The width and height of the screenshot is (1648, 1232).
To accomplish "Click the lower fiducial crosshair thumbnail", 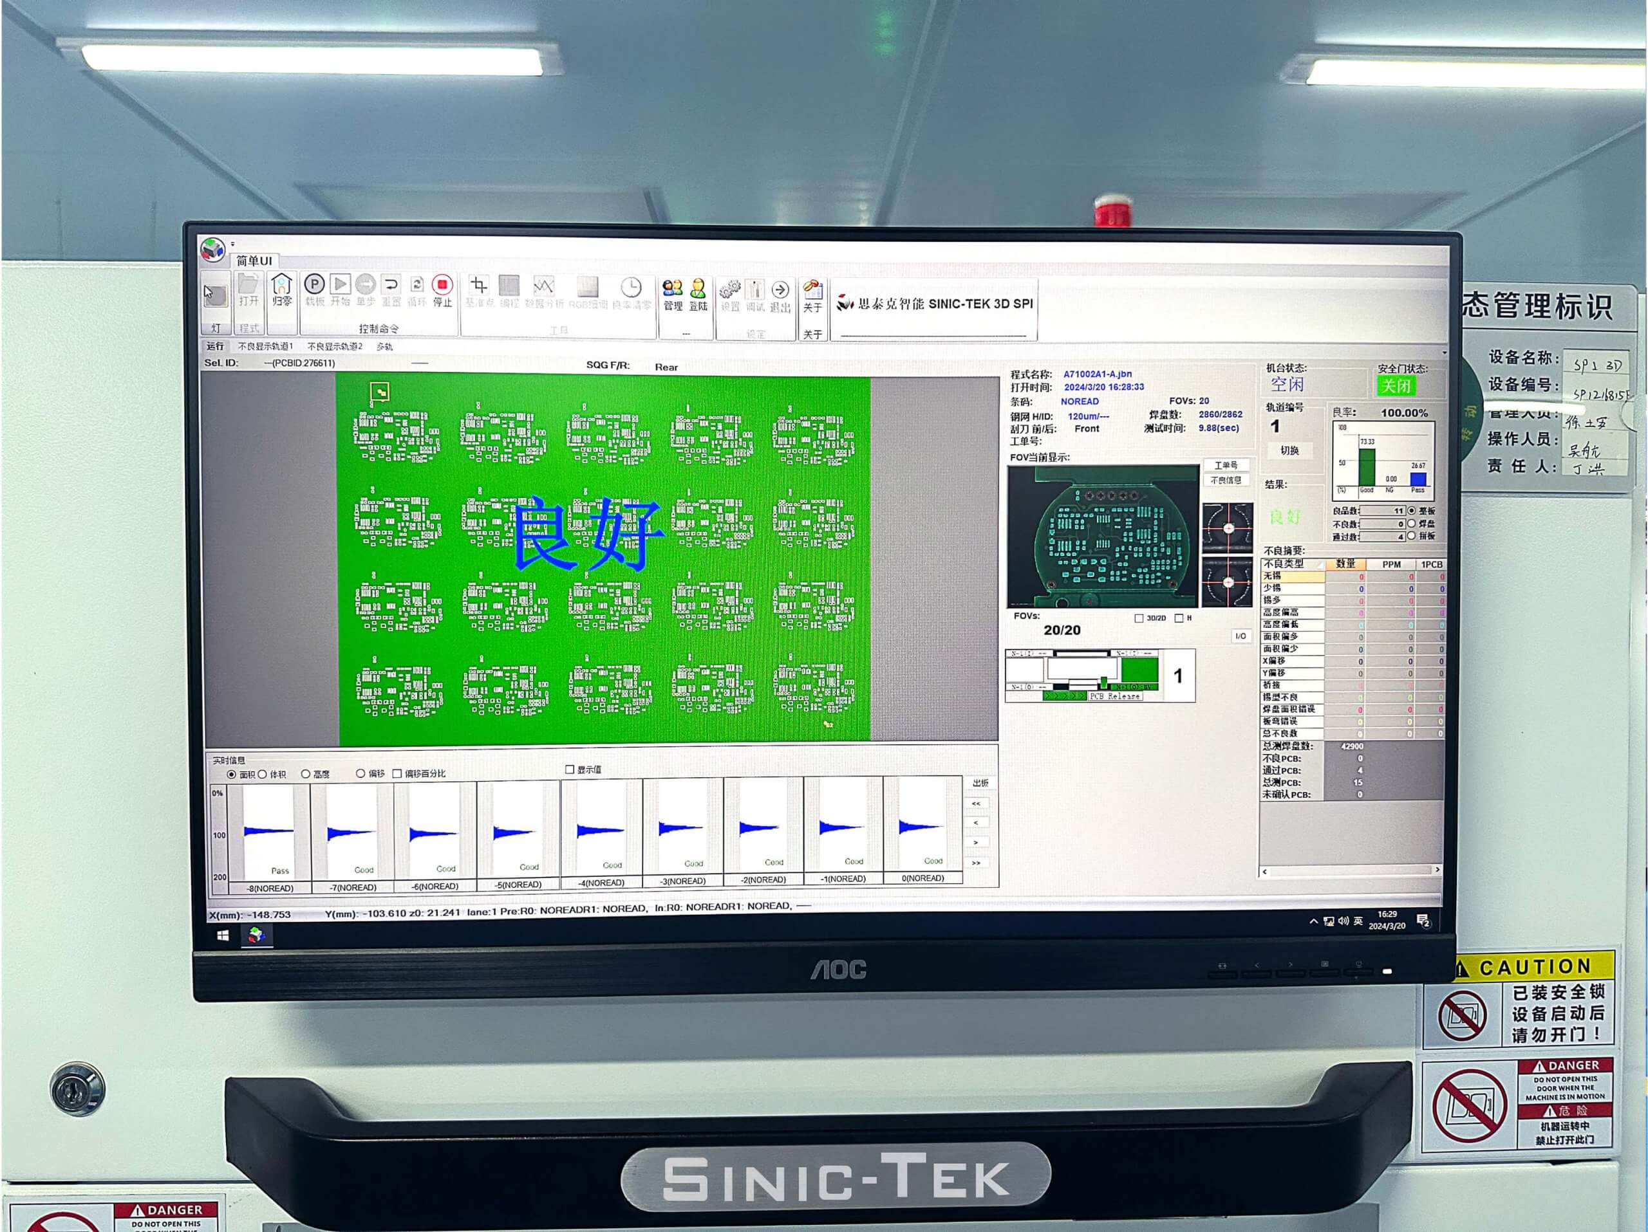I will coord(1228,582).
